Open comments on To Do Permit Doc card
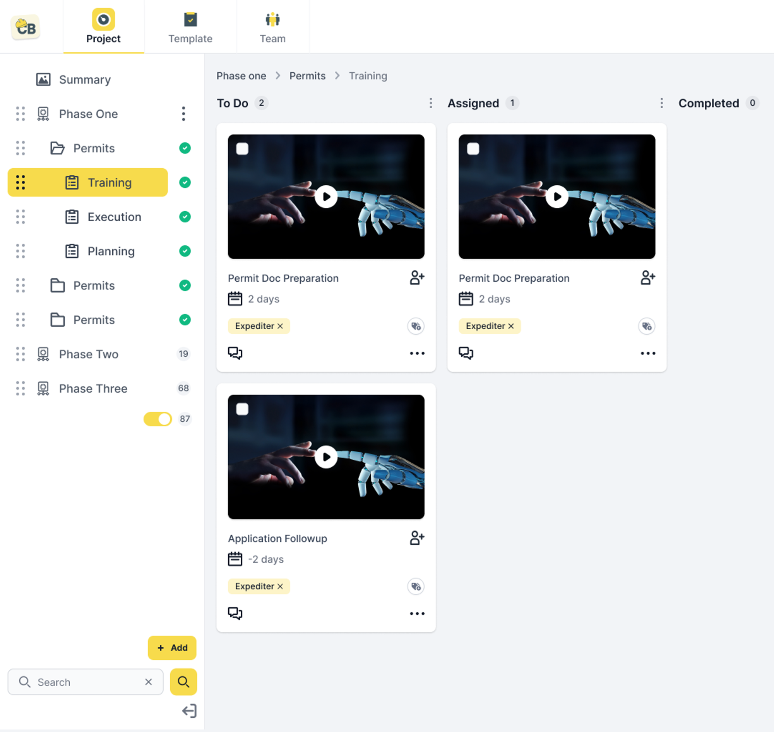The width and height of the screenshot is (774, 732). 235,353
